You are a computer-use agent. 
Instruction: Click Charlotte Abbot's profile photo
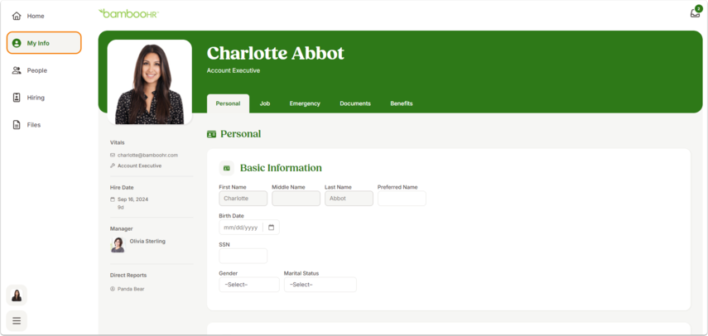point(149,82)
